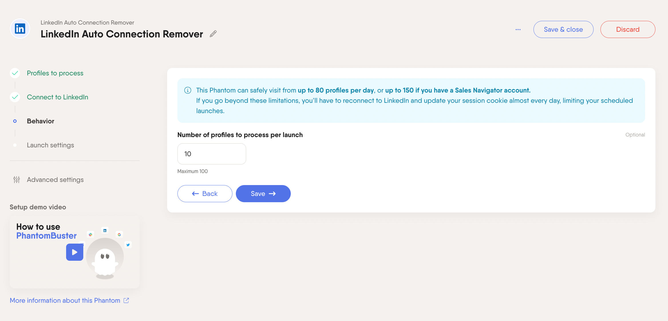Click the pencil icon to rename Phantom
Screen dimensions: 668x321
213,34
